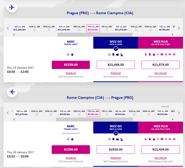Click small cabin bag icon under outbound BASIC
The width and height of the screenshot is (185, 168).
(x=72, y=54)
